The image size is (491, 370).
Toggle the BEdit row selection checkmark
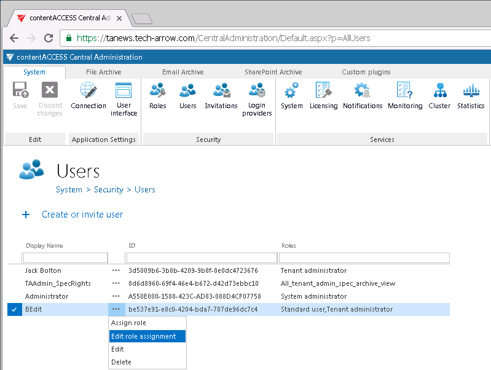pyautogui.click(x=14, y=309)
